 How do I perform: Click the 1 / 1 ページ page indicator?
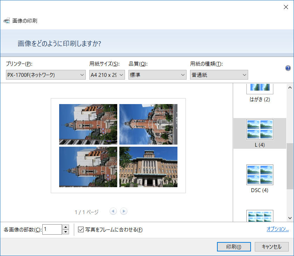86,212
